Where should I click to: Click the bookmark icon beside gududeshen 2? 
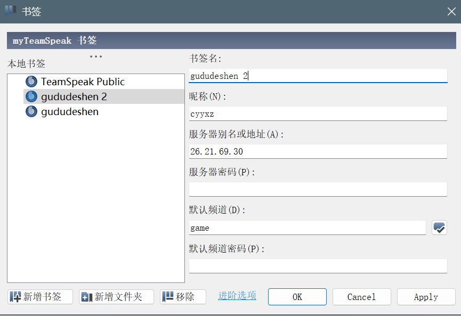pyautogui.click(x=31, y=96)
